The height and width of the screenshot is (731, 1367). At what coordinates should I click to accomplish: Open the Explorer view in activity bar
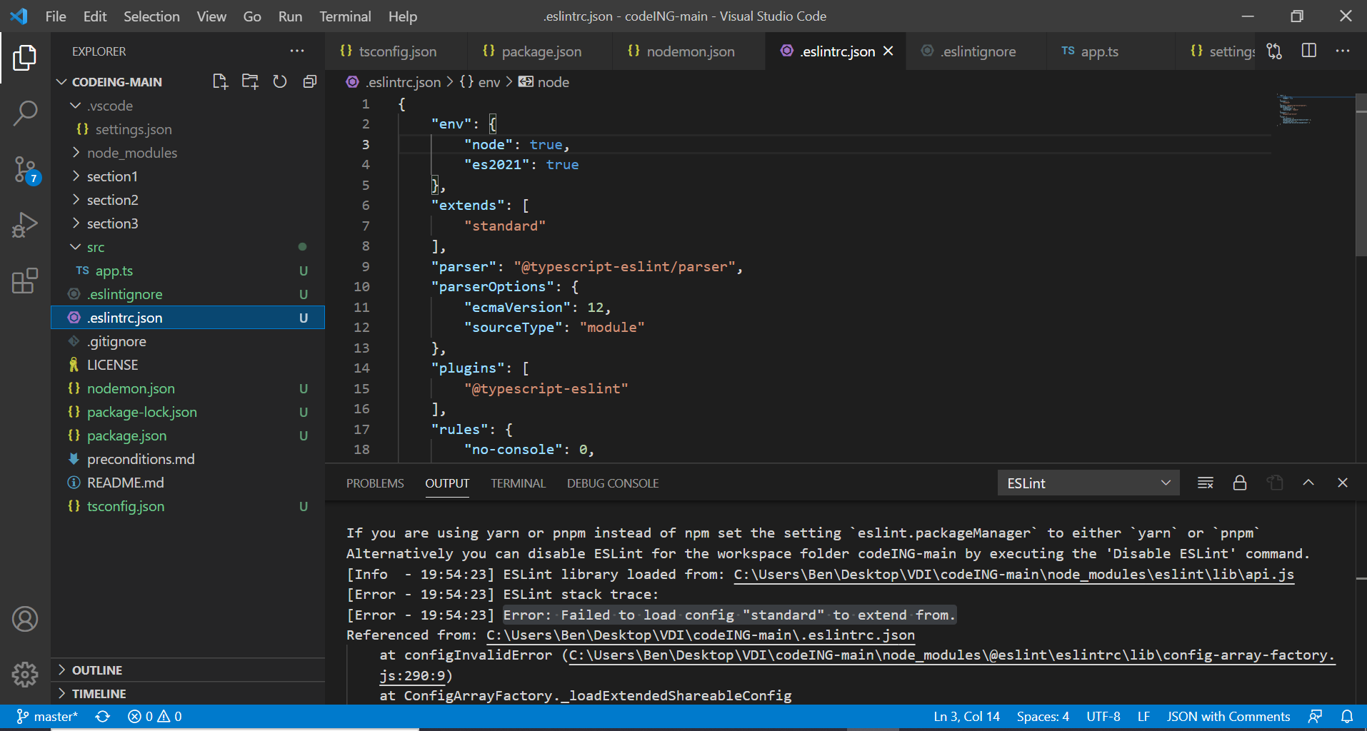click(25, 58)
